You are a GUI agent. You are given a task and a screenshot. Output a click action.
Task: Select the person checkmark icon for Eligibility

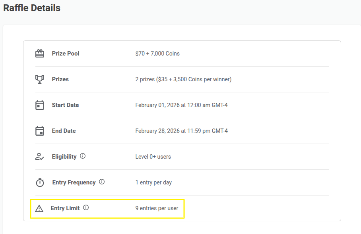pos(39,156)
